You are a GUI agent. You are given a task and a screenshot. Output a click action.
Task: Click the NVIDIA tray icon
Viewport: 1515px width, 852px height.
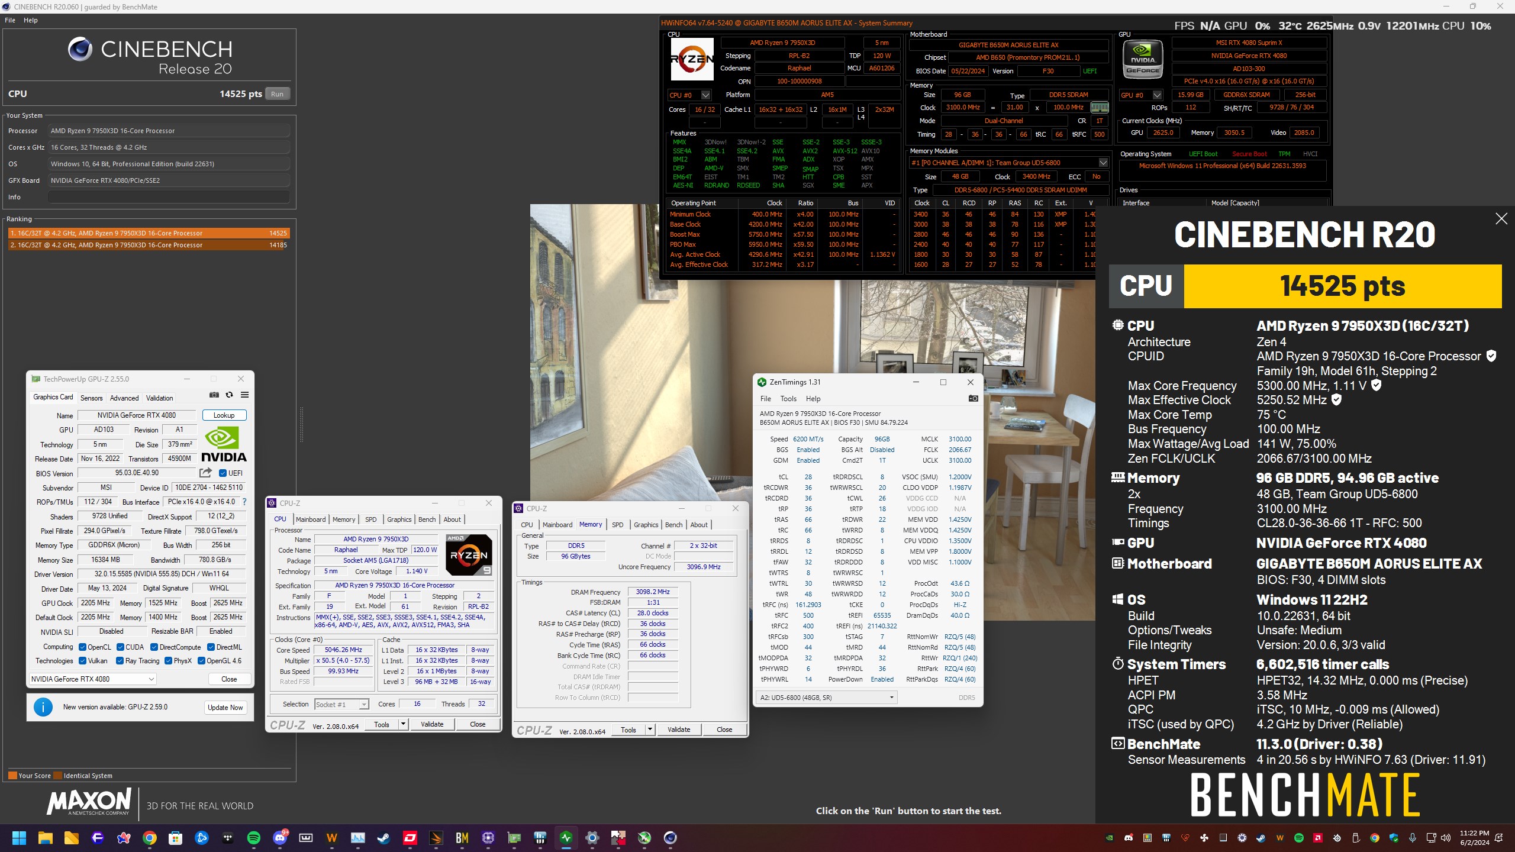(x=1110, y=838)
